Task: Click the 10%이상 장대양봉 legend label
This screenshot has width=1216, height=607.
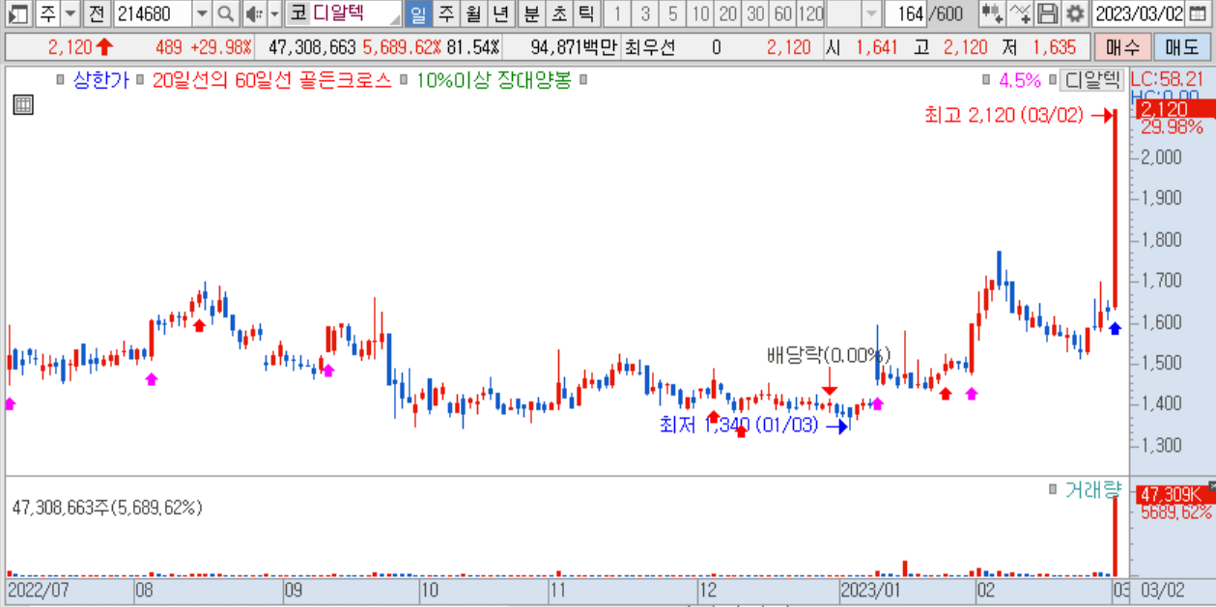Action: (x=494, y=80)
